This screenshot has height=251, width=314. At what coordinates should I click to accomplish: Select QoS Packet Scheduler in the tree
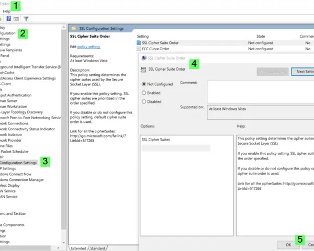point(14,151)
